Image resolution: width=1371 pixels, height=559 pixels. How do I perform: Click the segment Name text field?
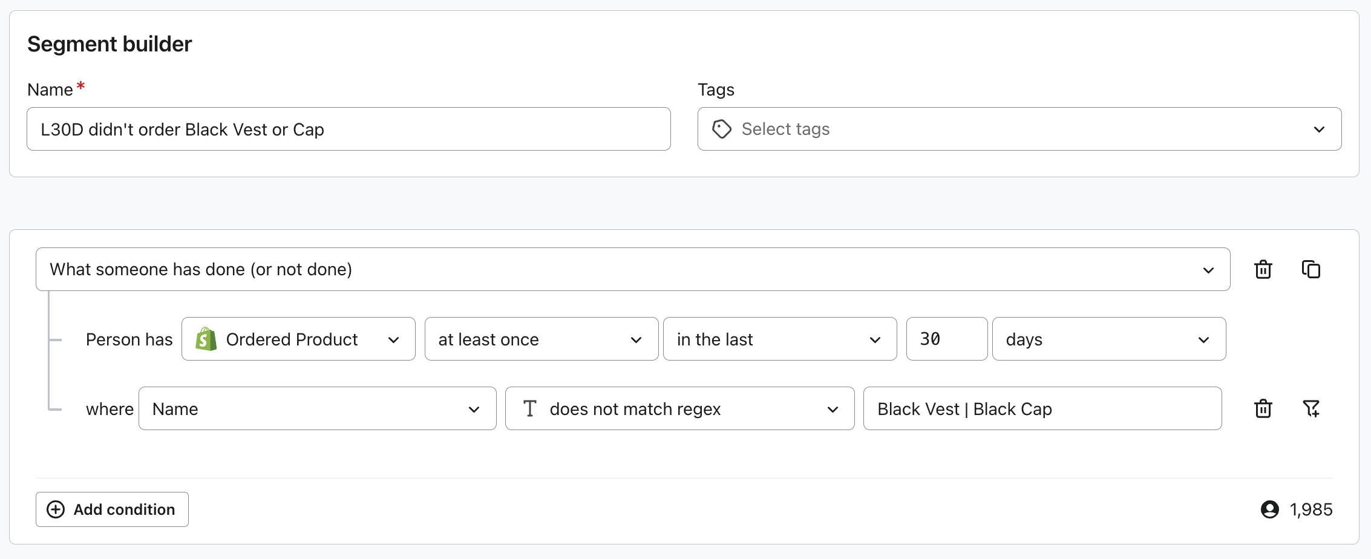tap(348, 129)
